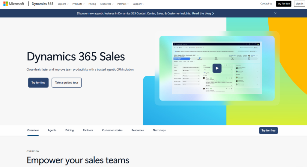Open the Dynamics 365 home link
The height and width of the screenshot is (167, 307).
43,4
